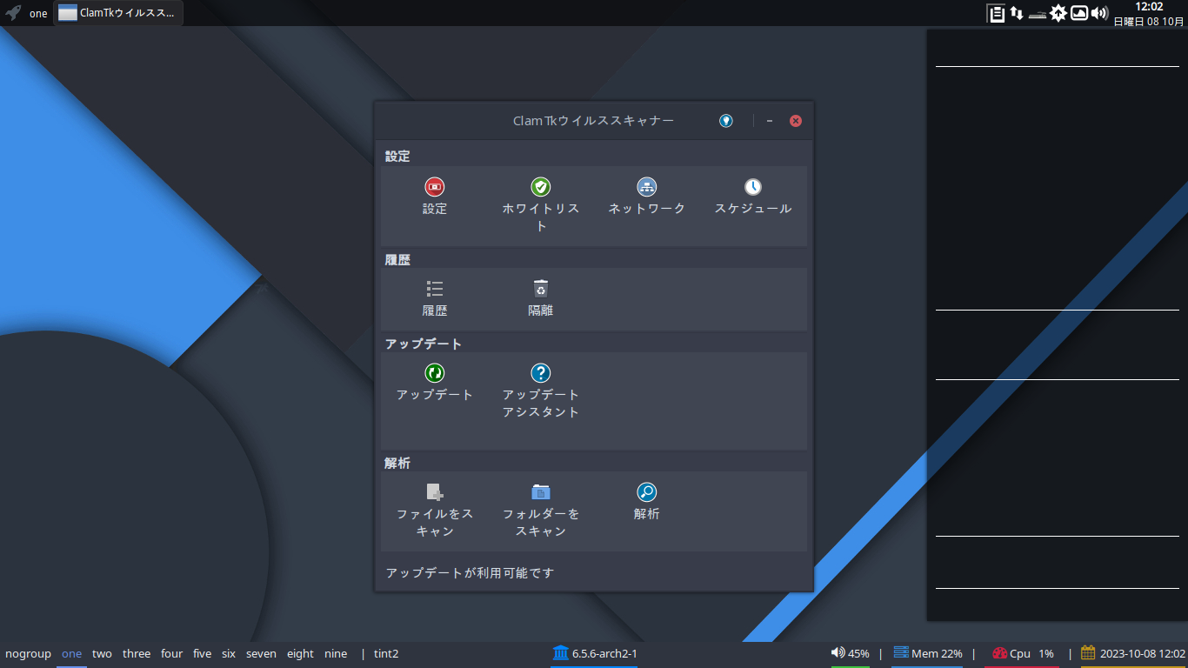
Task: Click Cpu 1% indicator
Action: point(1023,653)
